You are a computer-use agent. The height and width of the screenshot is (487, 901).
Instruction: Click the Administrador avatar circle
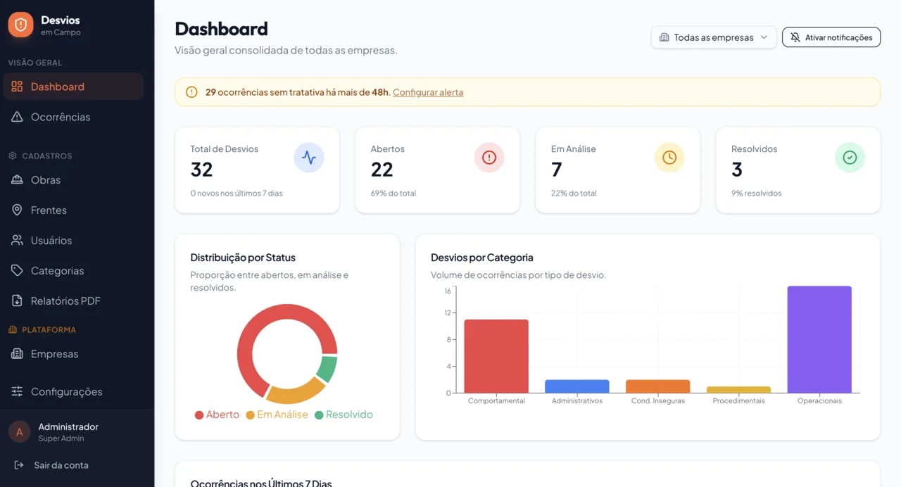(x=19, y=432)
